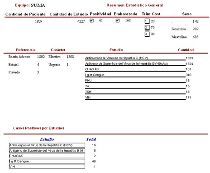The height and width of the screenshot is (173, 210).
Task: Click the Sexo header
Action: [187, 14]
